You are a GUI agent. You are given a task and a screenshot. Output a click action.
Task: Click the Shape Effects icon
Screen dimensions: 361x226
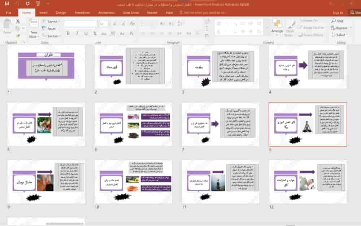click(311, 35)
